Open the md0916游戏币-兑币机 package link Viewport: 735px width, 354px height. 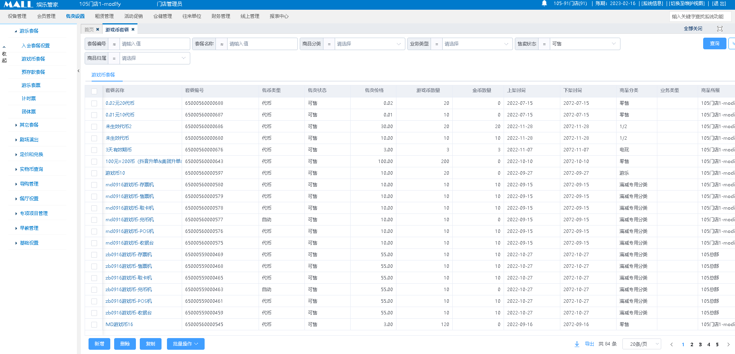pyautogui.click(x=130, y=220)
